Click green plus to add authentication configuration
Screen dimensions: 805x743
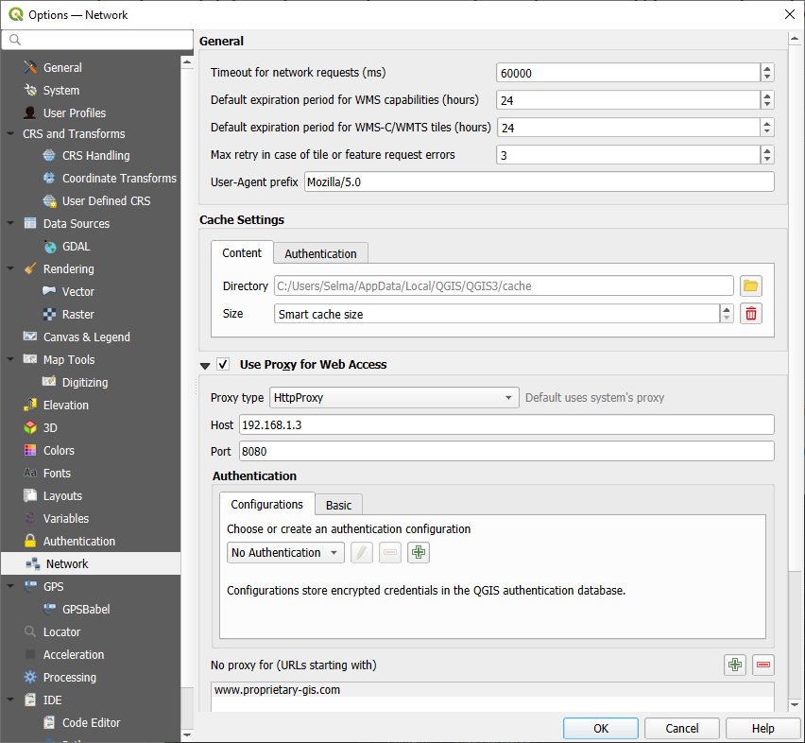[x=419, y=553]
